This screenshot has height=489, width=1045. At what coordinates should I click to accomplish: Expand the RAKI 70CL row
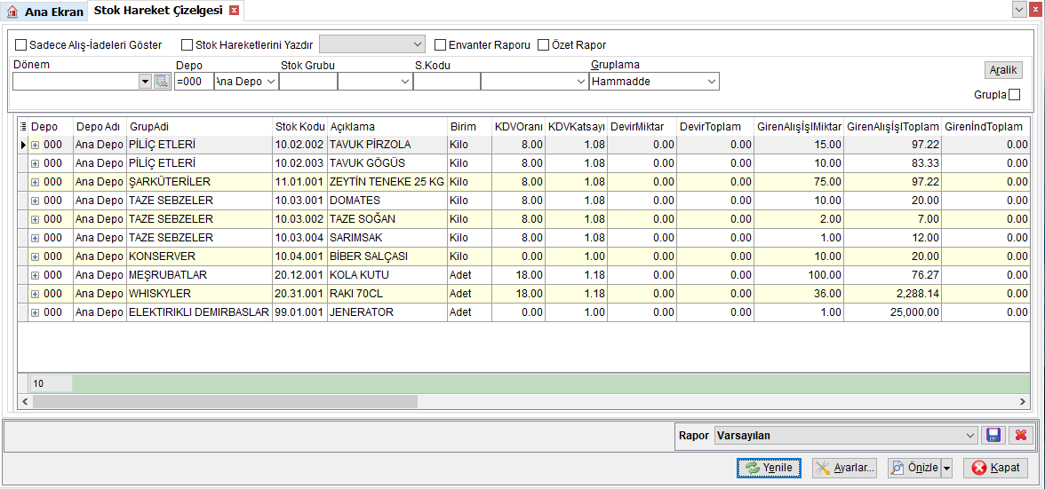[x=36, y=294]
